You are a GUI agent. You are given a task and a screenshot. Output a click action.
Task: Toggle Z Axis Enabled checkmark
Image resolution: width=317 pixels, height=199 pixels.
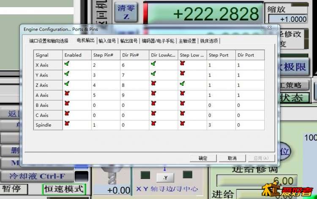point(67,83)
